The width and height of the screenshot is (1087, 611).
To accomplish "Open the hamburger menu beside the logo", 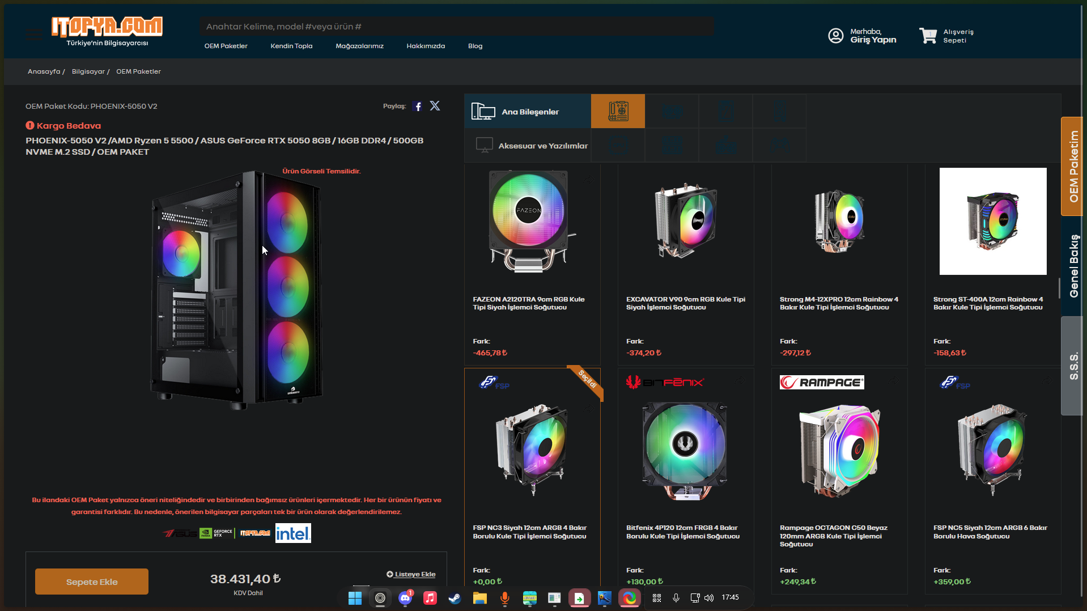I will click(33, 35).
